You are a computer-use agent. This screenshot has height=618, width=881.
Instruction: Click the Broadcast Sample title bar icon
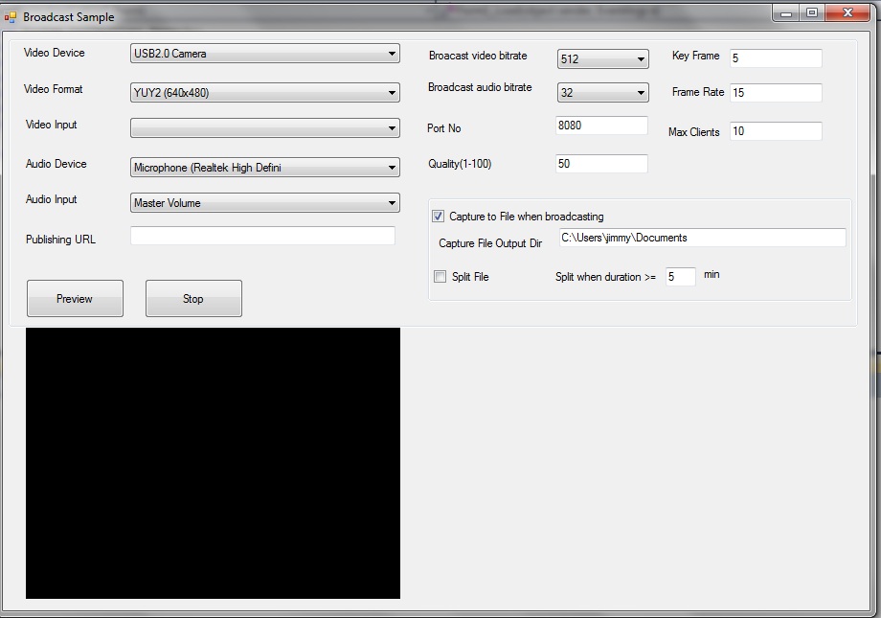click(x=11, y=16)
